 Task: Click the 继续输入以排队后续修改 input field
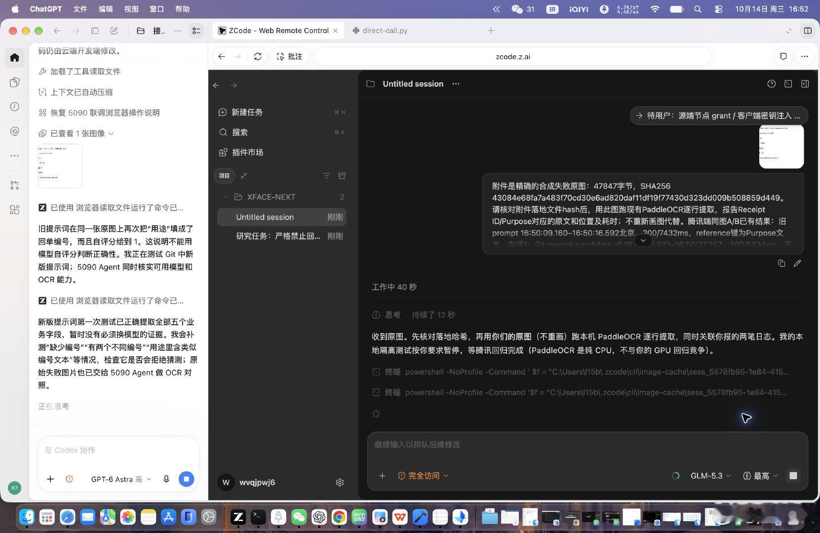pyautogui.click(x=587, y=445)
